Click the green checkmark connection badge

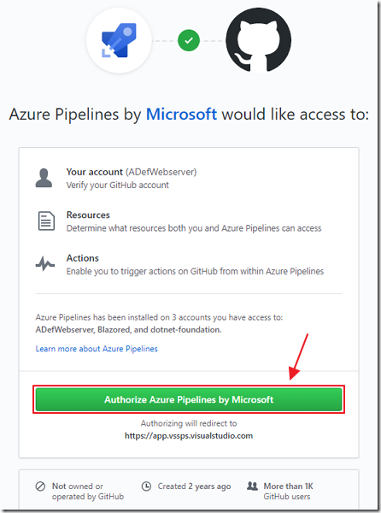pos(189,40)
